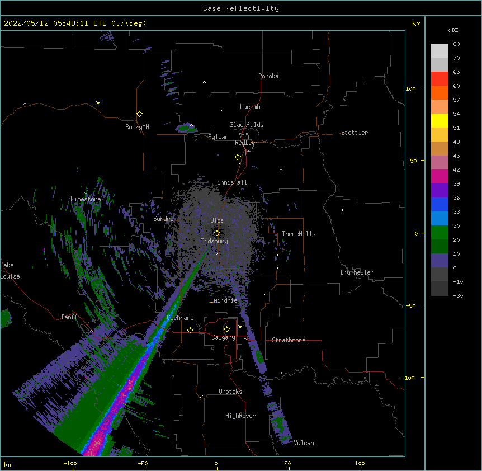Click the Banff label
Viewport: 482px width, 471px height.
pyautogui.click(x=69, y=317)
